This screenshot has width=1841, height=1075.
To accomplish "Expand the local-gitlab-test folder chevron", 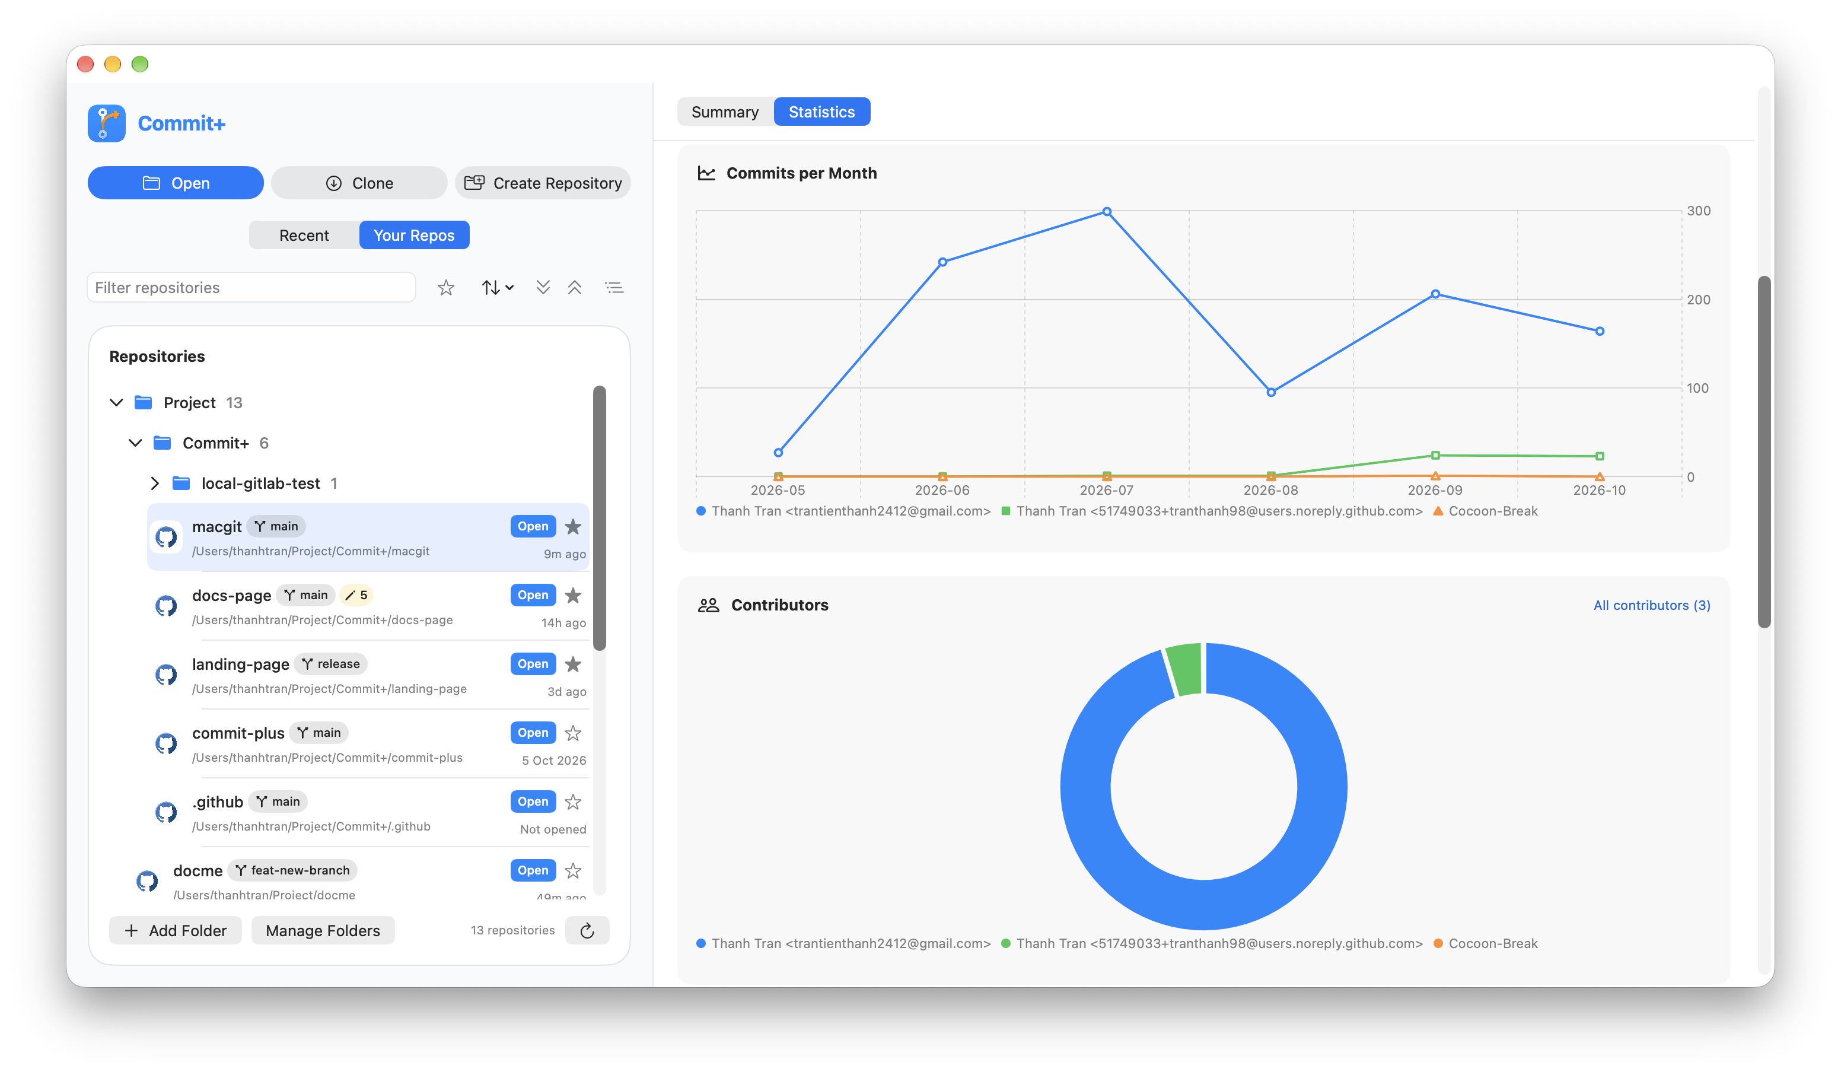I will click(154, 483).
